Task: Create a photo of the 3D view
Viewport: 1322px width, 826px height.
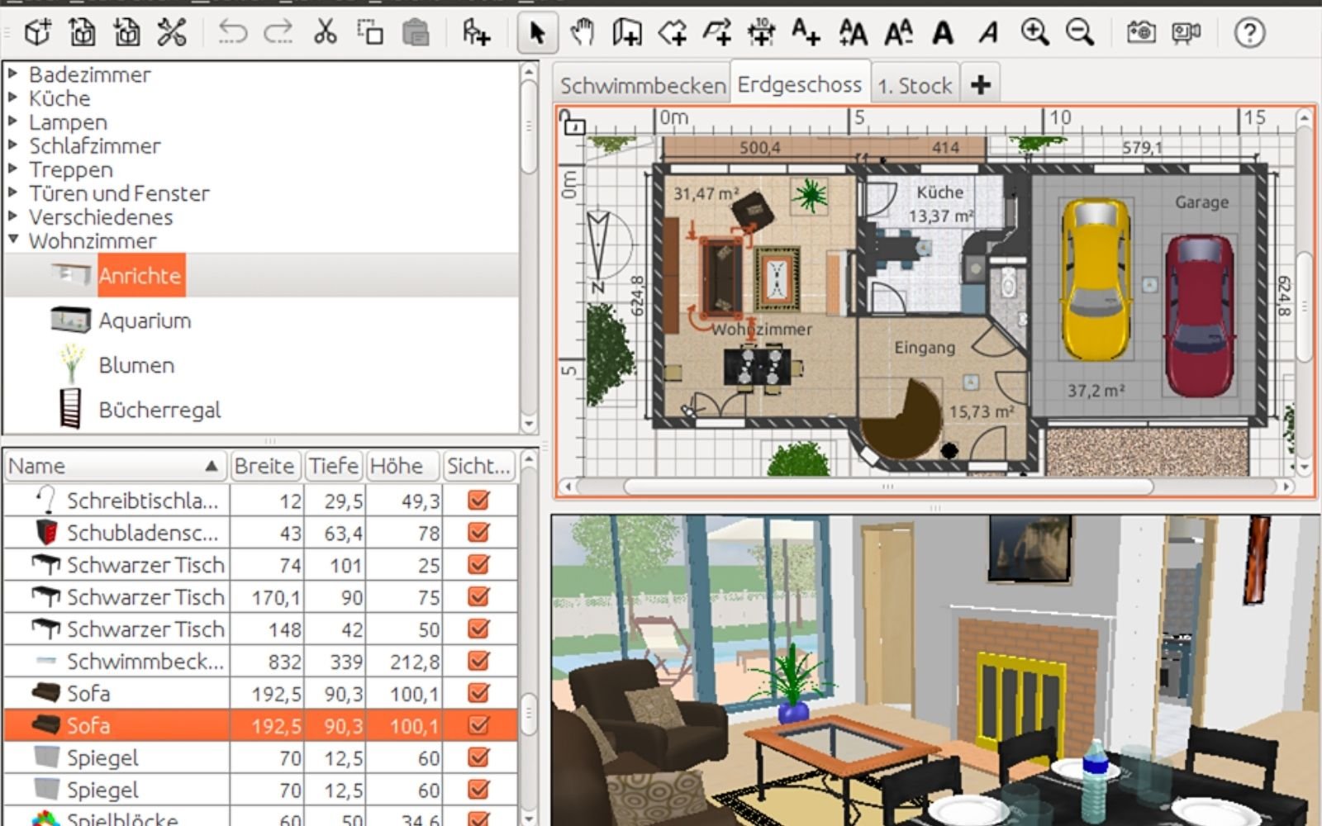Action: click(1140, 33)
